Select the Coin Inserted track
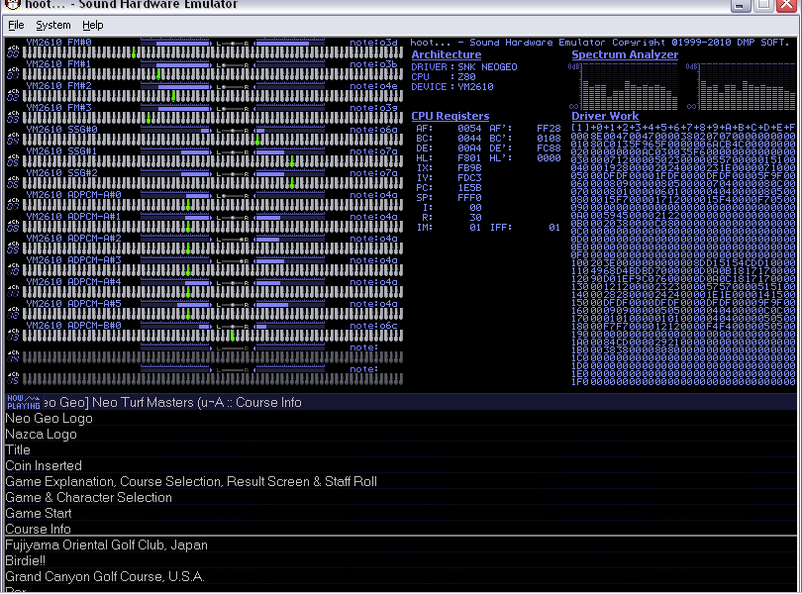Screen dimensions: 802x594 tap(44, 465)
